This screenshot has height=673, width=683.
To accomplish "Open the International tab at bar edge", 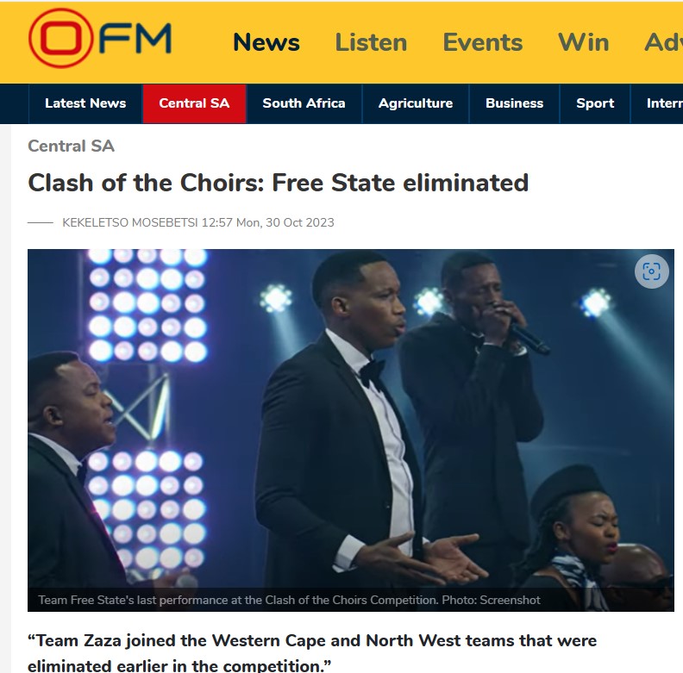I will coord(657,103).
